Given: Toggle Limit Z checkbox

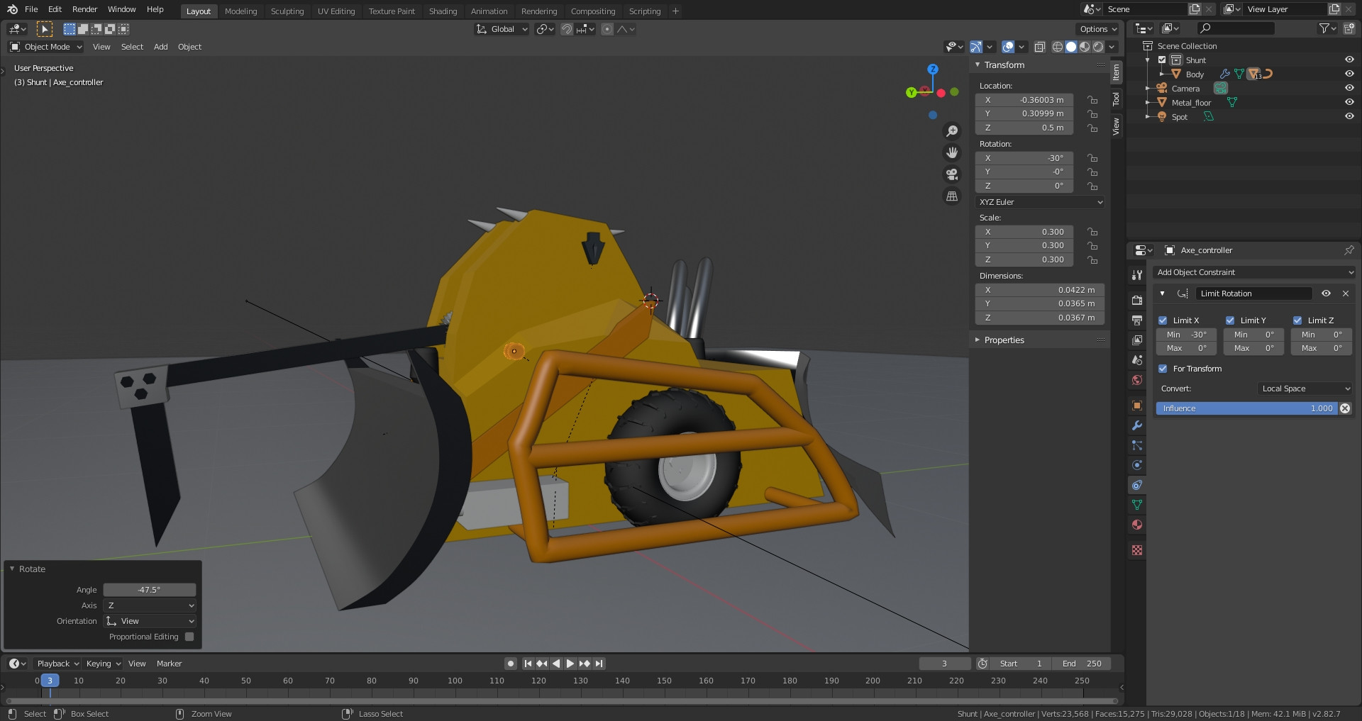Looking at the screenshot, I should click(1297, 320).
